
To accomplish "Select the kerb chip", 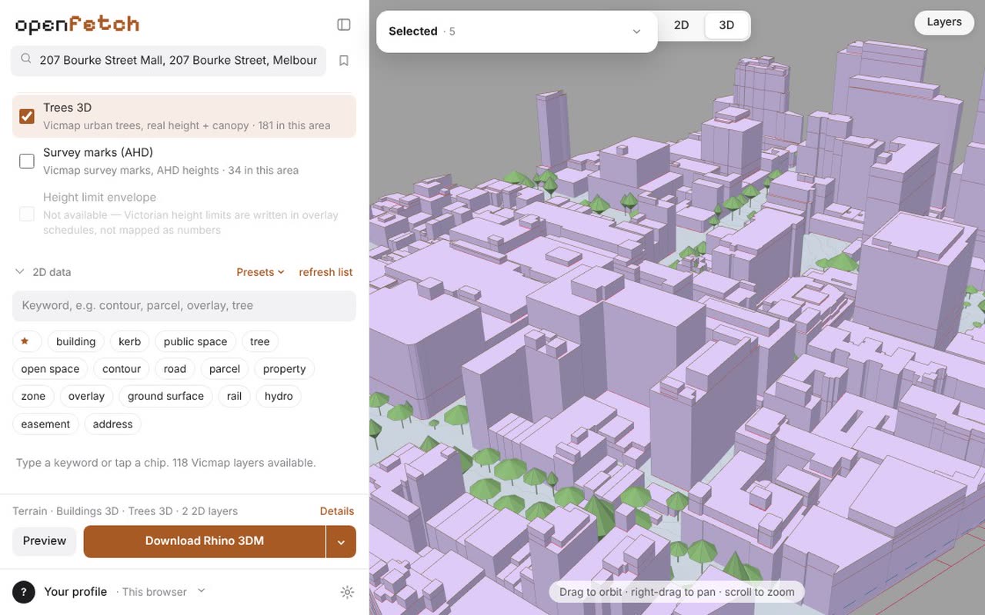I will [130, 341].
